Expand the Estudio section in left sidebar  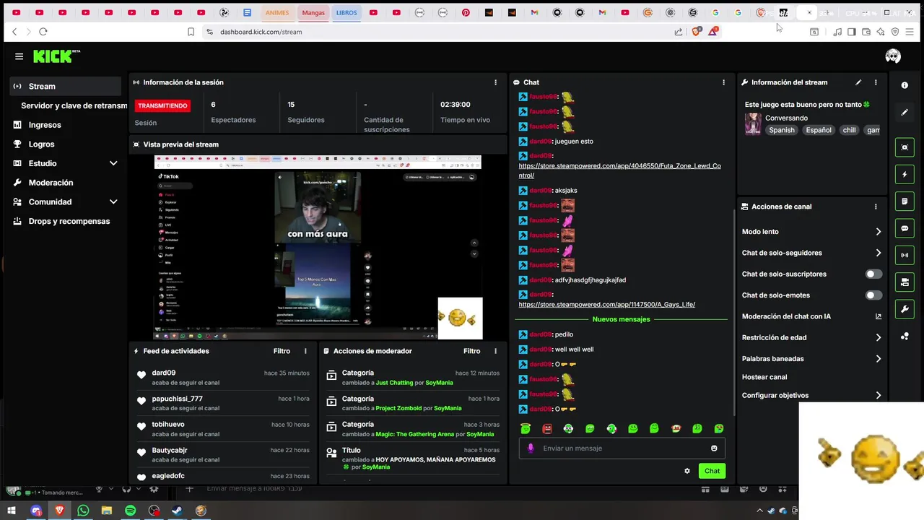(x=113, y=163)
